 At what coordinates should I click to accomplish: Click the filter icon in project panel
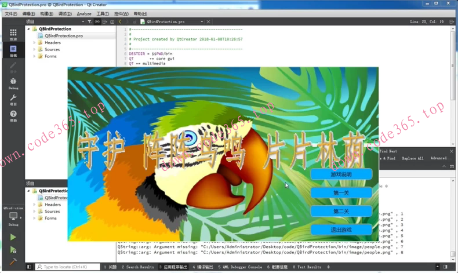coord(89,21)
